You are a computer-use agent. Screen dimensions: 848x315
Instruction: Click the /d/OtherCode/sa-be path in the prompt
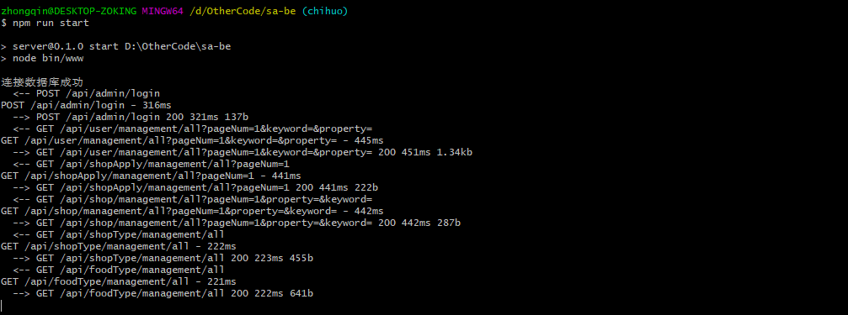click(x=243, y=11)
